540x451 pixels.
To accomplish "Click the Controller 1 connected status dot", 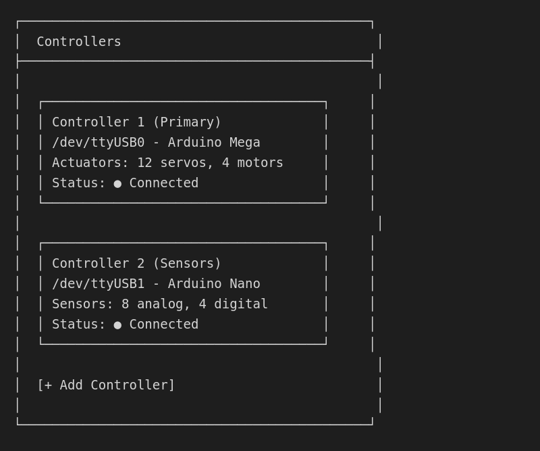I will 117,183.
